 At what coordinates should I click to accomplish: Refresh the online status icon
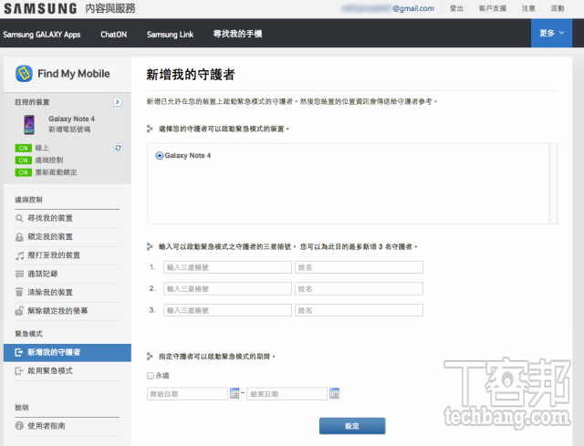[118, 148]
